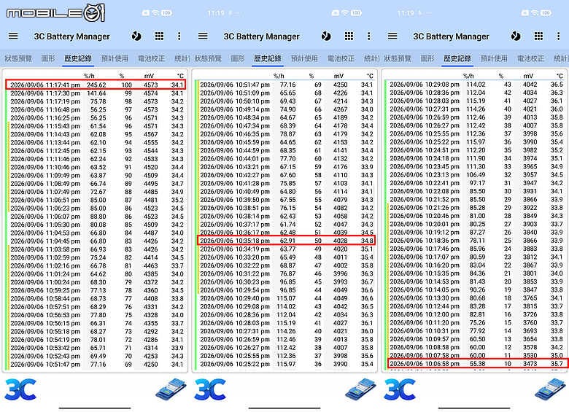Open three-dot overflow menu in third screenshot
This screenshot has width=569, height=412.
click(x=558, y=36)
